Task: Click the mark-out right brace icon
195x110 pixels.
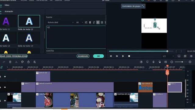Action: point(181,51)
